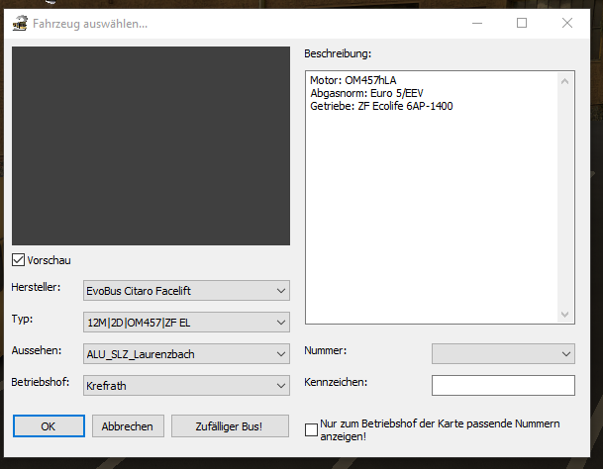Click the dark vehicle preview area
The image size is (603, 469).
tap(151, 145)
